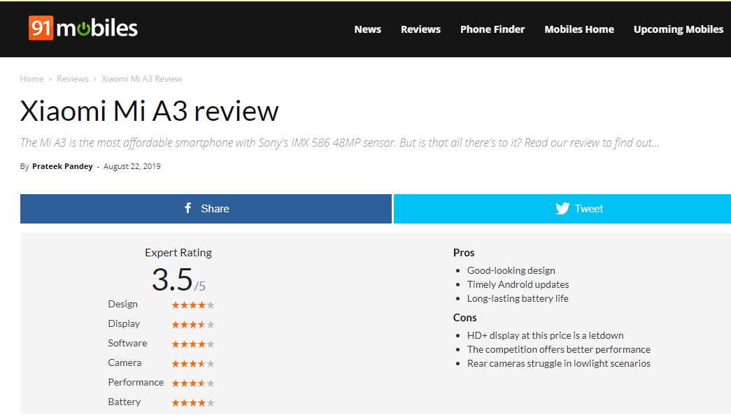Open Phone Finder in the navigation
This screenshot has width=731, height=417.
coord(492,29)
